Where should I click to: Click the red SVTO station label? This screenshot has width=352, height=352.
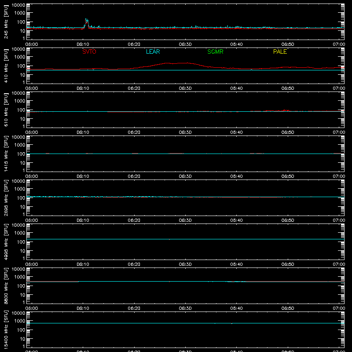[x=89, y=51]
